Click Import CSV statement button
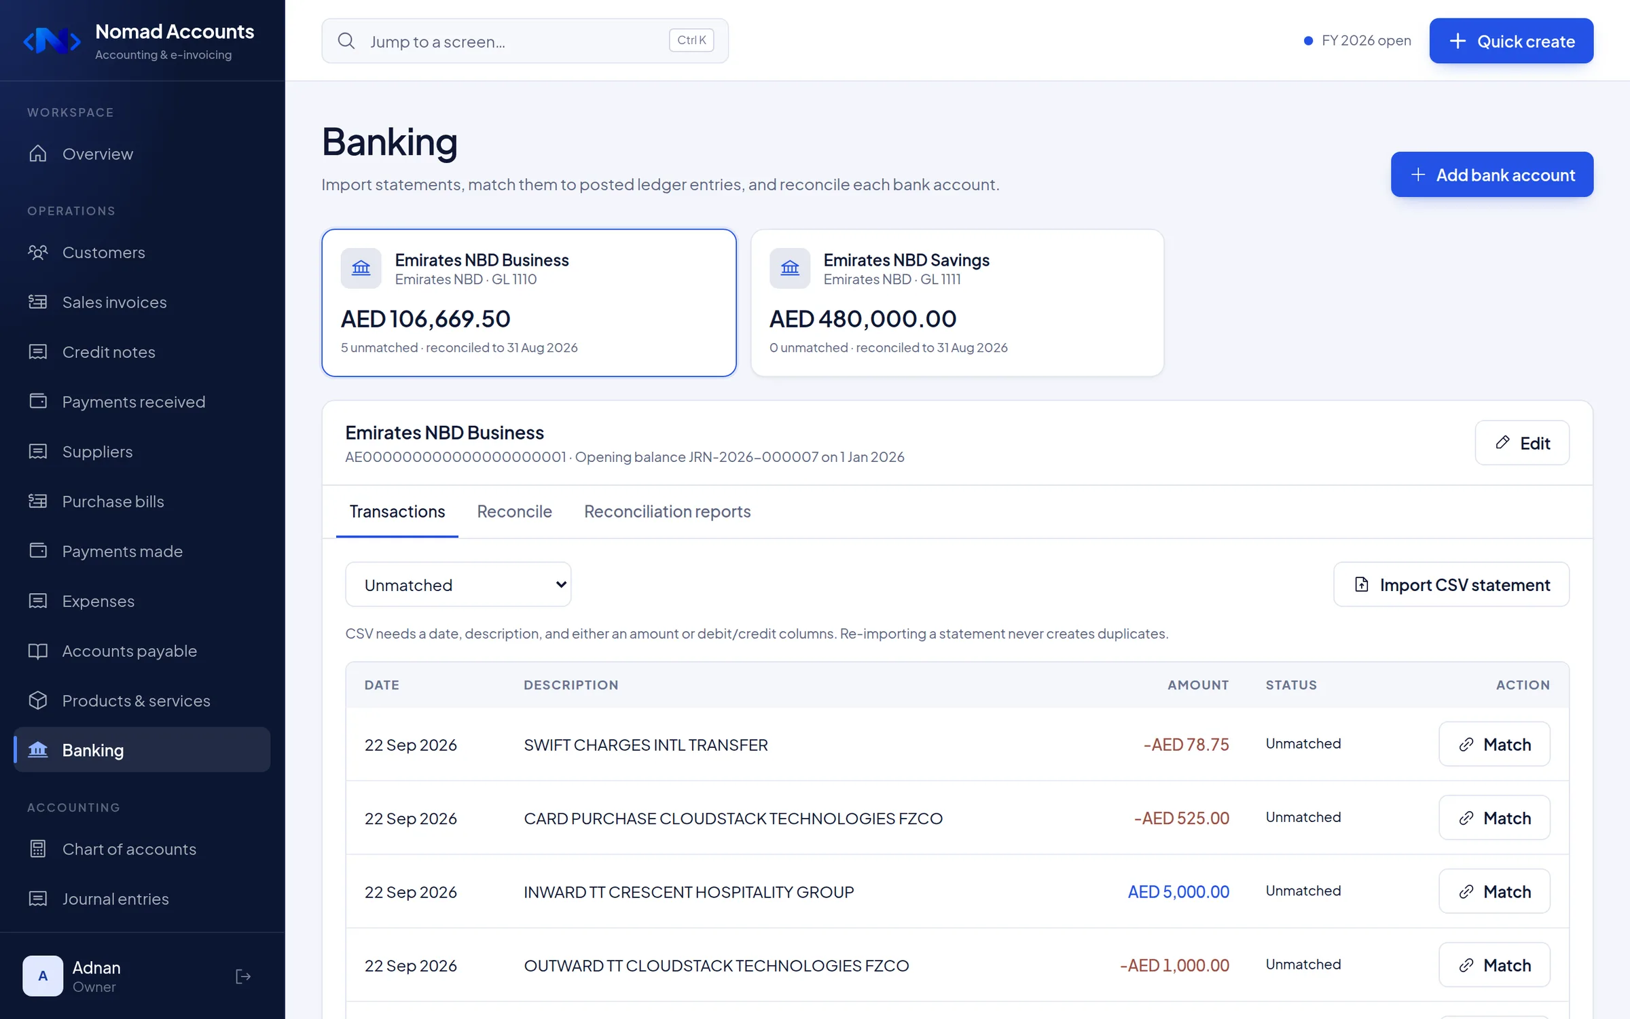Image resolution: width=1630 pixels, height=1019 pixels. [x=1451, y=584]
